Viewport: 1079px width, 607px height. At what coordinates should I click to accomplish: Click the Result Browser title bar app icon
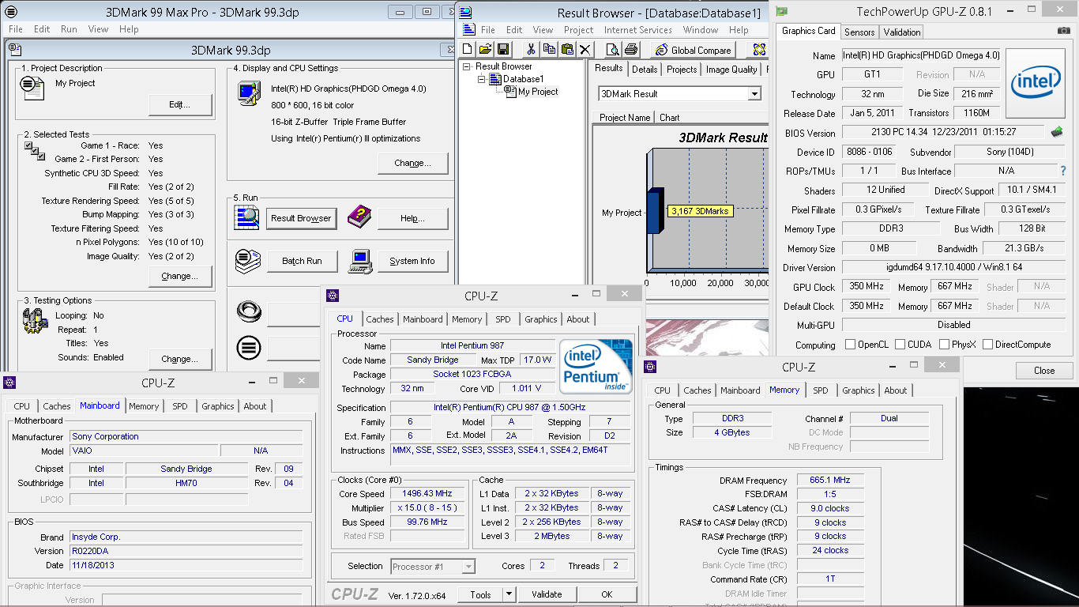tap(466, 12)
